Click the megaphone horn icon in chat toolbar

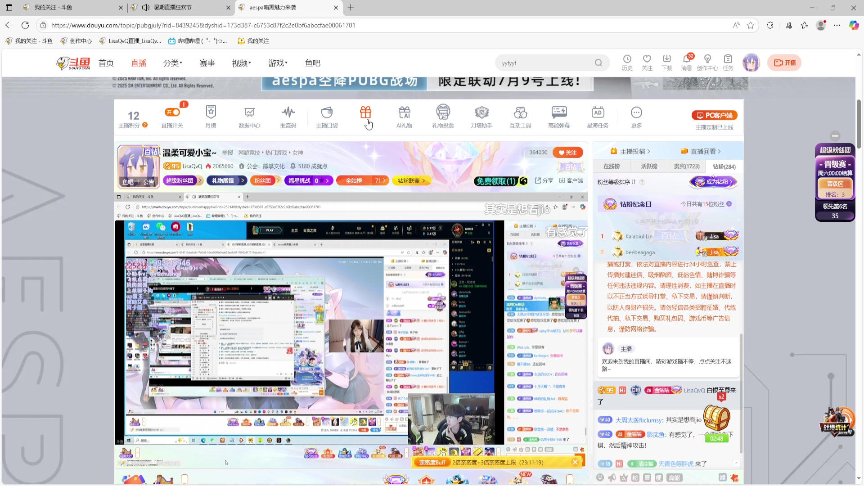tap(612, 477)
